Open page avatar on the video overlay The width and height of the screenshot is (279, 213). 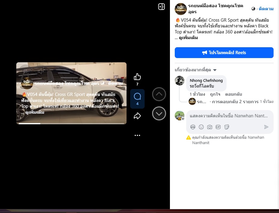coord(27,83)
